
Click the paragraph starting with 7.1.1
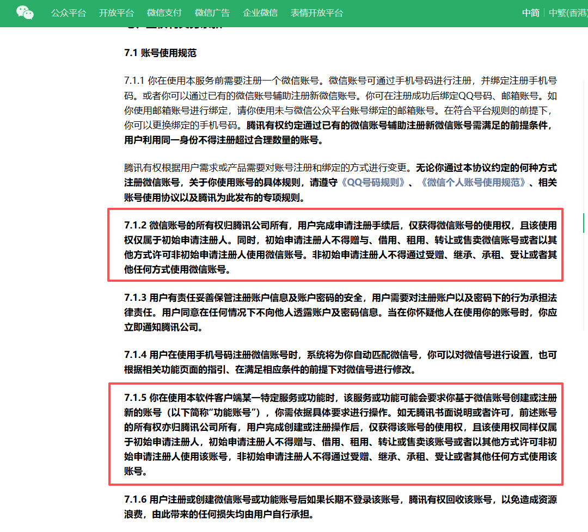point(340,110)
